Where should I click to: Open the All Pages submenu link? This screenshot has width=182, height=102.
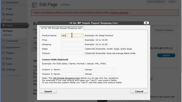8,31
